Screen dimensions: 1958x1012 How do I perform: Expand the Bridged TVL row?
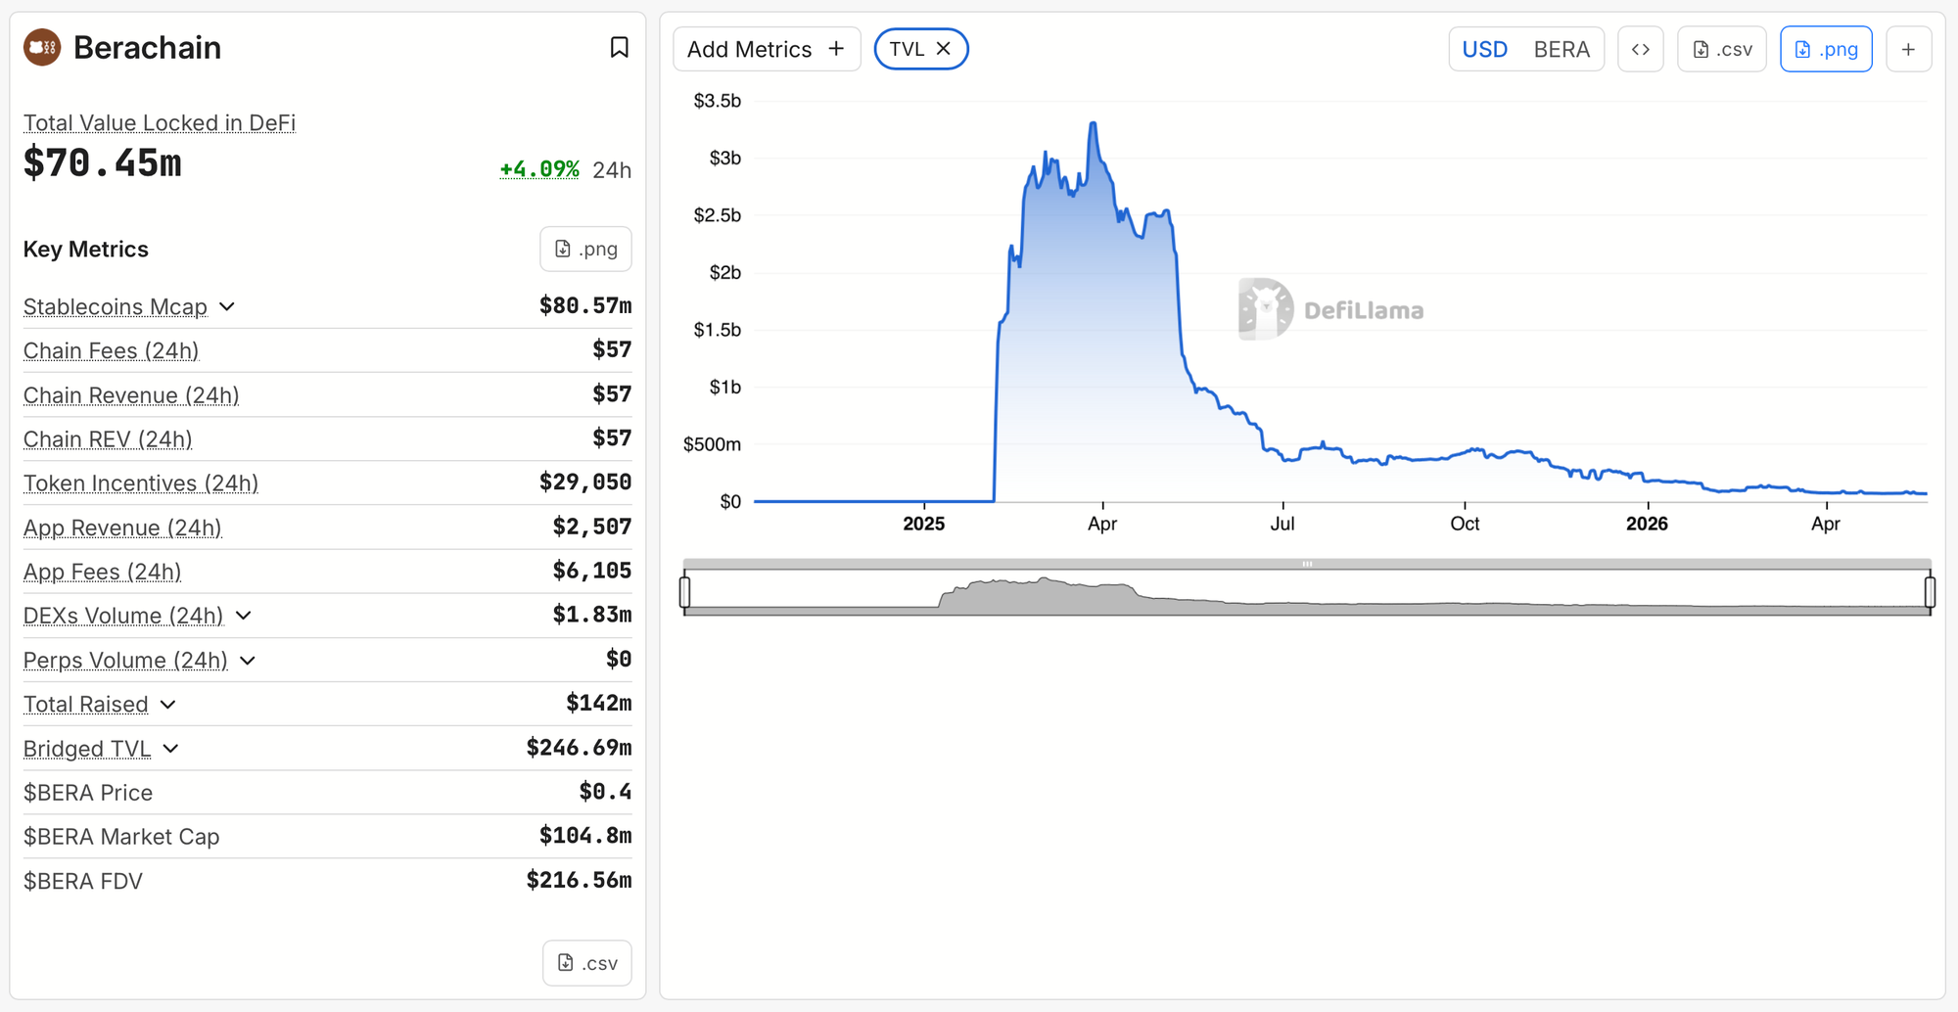(x=171, y=749)
